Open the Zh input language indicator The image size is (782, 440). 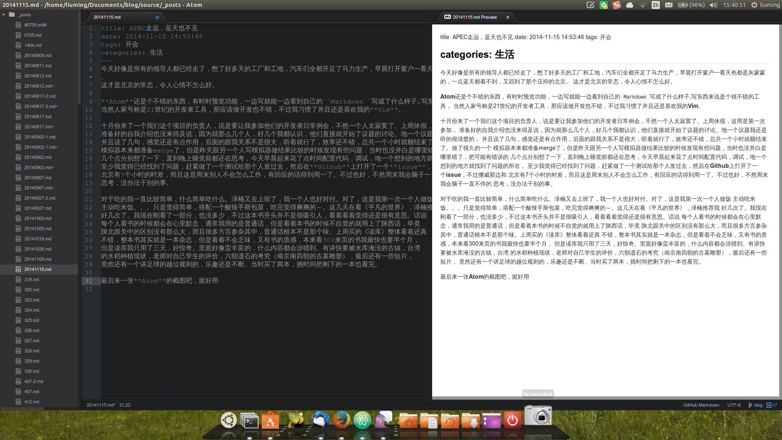[x=656, y=5]
